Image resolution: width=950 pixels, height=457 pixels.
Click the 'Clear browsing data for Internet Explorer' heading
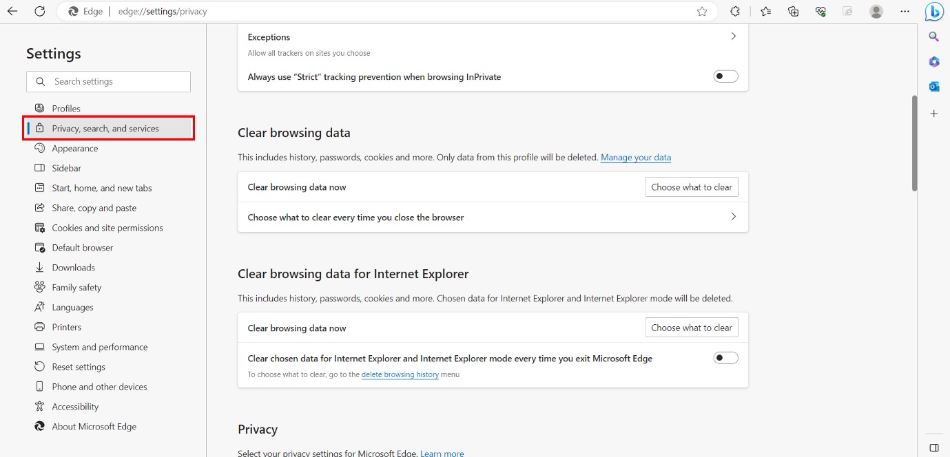pyautogui.click(x=353, y=274)
